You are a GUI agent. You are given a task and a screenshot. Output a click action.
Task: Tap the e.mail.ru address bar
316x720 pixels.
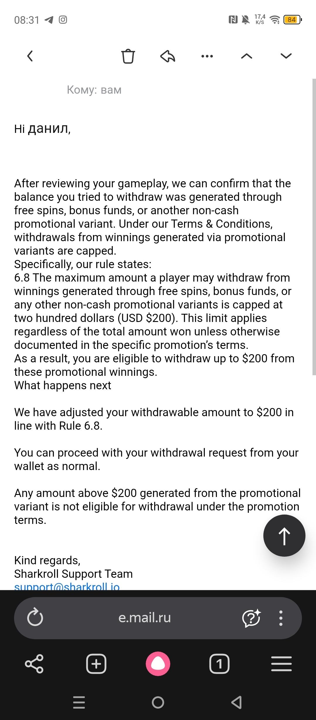(145, 618)
